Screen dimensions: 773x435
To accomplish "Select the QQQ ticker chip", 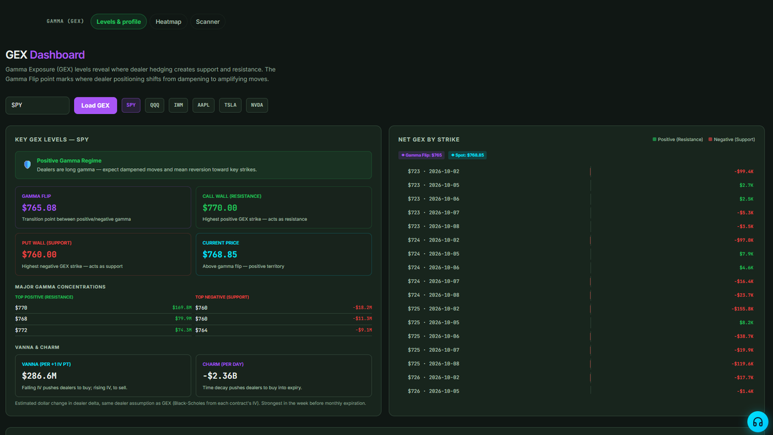I will coord(155,105).
